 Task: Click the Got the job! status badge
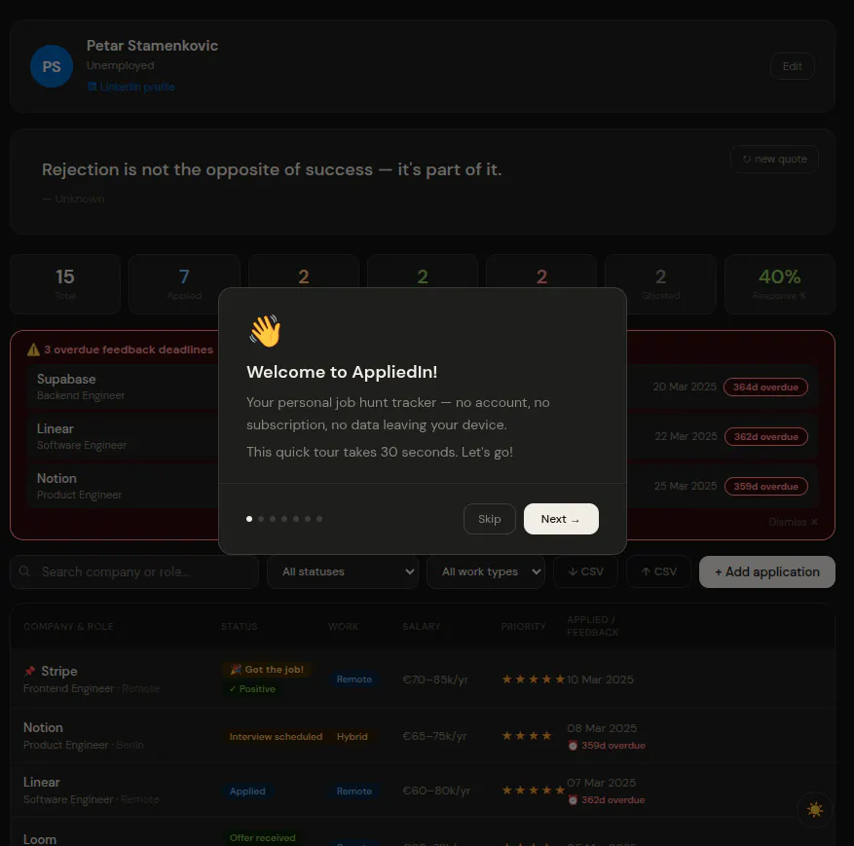(267, 670)
